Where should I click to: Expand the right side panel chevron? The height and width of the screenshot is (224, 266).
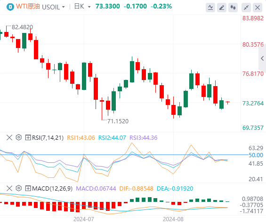(262, 58)
